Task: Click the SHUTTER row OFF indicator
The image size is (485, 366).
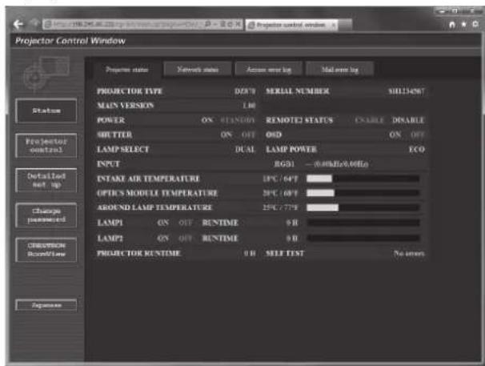Action: pyautogui.click(x=248, y=135)
